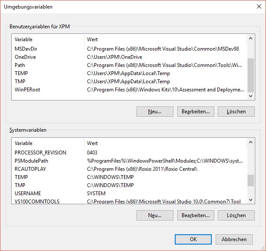Screen dimensions: 266x251
Task: Cancel dialog with Abbrechen button
Action: pyautogui.click(x=234, y=239)
